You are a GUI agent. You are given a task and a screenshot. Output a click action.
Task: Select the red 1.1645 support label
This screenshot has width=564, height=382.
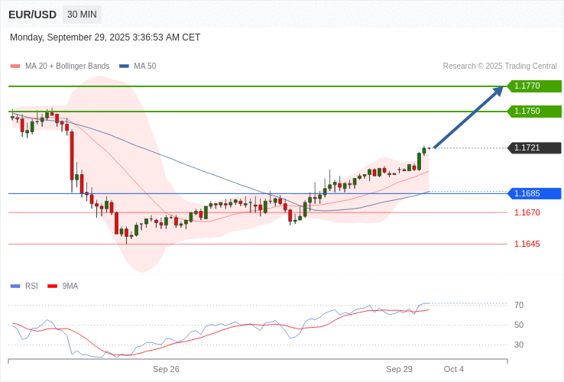[527, 244]
